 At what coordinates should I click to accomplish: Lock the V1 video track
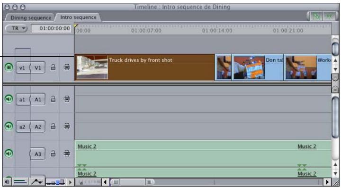tap(53, 68)
